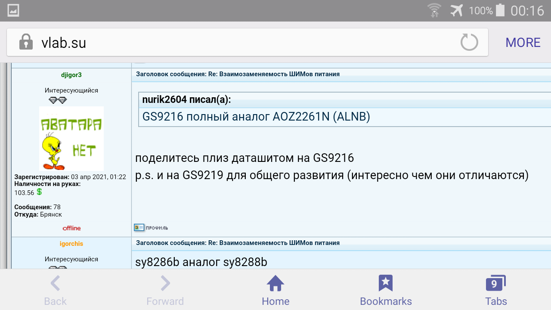Open the Bookmarks list
This screenshot has width=551, height=310.
(386, 290)
